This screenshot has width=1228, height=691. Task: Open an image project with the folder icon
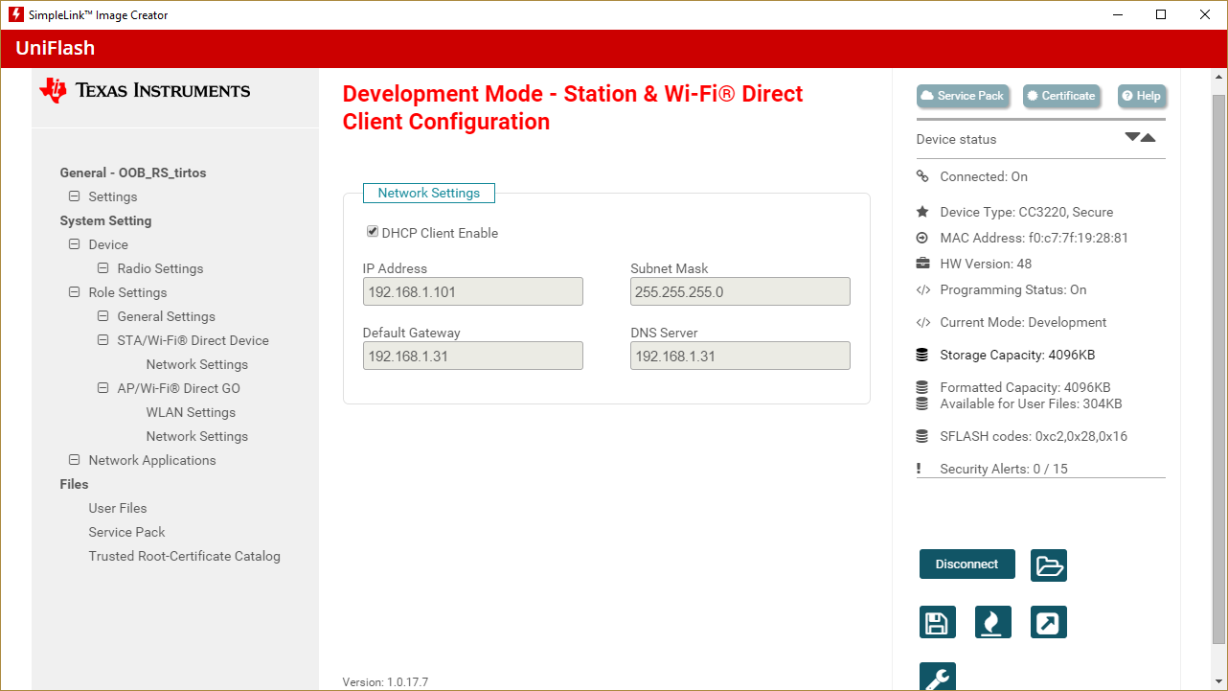[x=1049, y=565]
